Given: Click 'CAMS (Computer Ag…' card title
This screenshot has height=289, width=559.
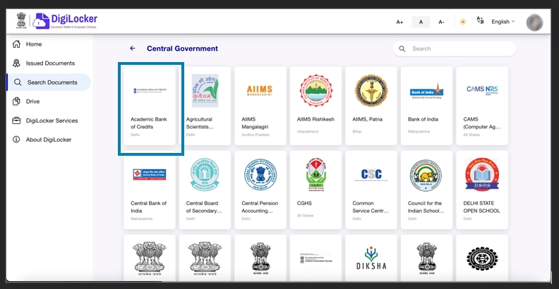Looking at the screenshot, I should pyautogui.click(x=482, y=123).
